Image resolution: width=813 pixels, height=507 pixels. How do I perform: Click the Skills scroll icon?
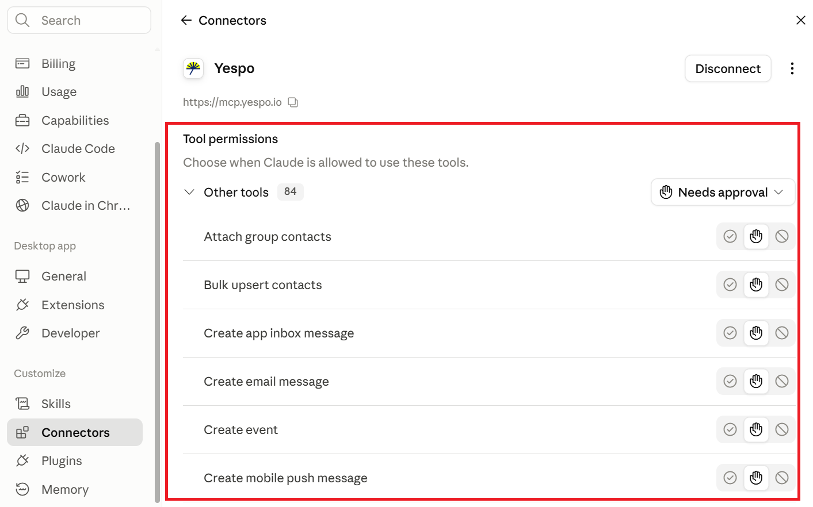click(x=22, y=404)
